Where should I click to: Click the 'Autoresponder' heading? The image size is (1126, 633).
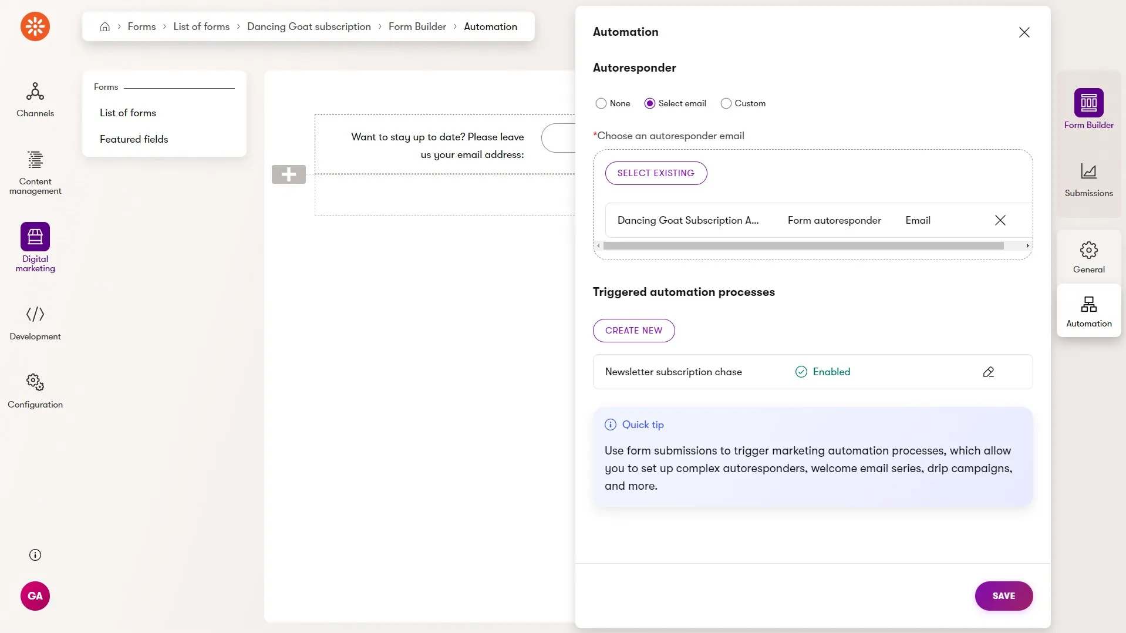(634, 68)
